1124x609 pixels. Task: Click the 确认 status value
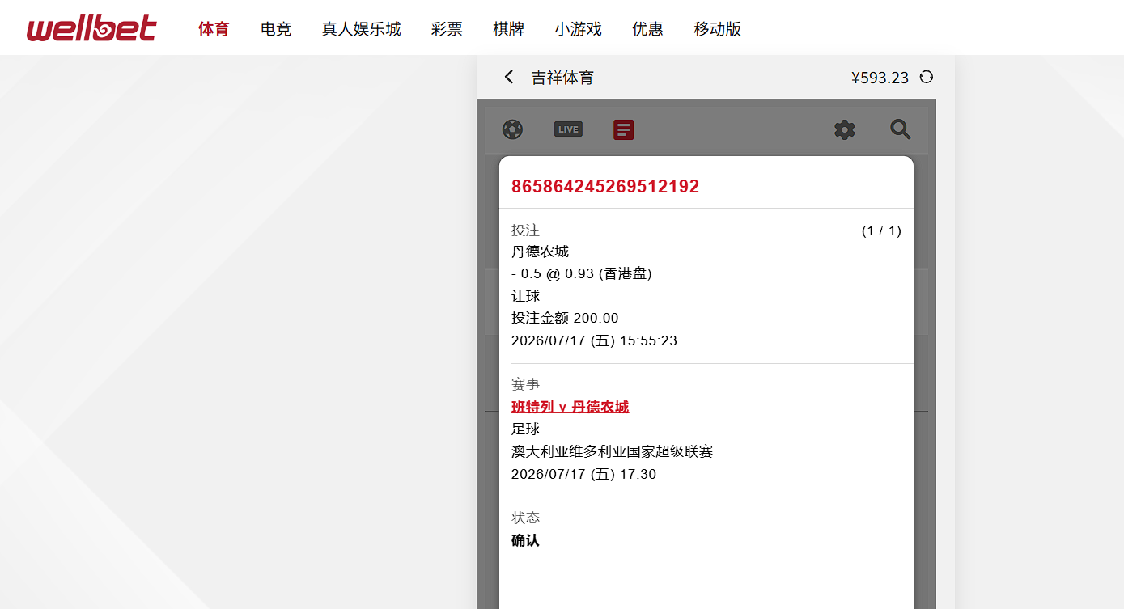(x=525, y=540)
